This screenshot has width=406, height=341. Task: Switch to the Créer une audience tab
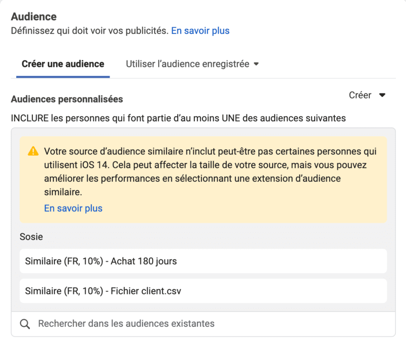click(x=63, y=64)
